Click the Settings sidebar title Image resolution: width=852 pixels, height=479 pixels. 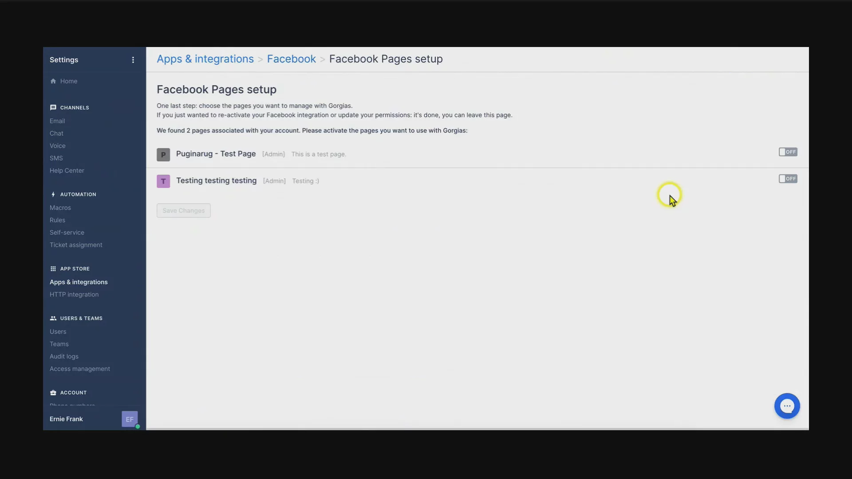pos(64,60)
